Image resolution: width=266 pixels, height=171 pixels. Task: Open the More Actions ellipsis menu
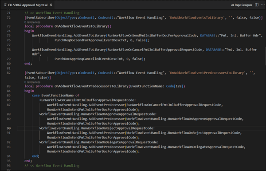tap(263, 5)
